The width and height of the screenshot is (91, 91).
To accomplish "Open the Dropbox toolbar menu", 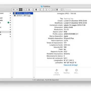I will coord(58,10).
